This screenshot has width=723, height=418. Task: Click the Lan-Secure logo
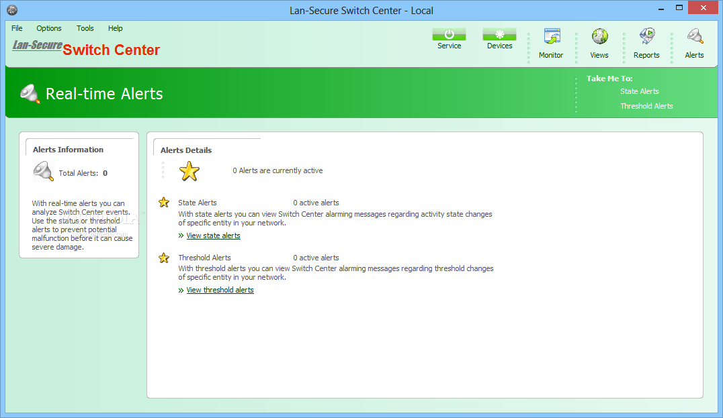click(37, 45)
